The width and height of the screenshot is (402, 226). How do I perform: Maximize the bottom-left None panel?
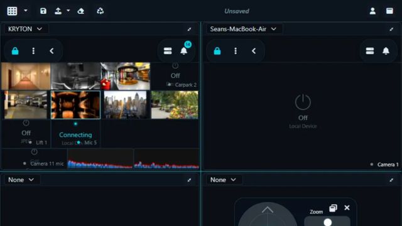pos(189,180)
